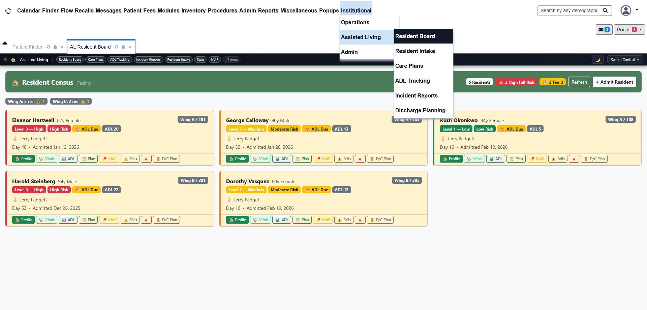Open Vitals for George Calloway
This screenshot has width=647, height=310.
tap(260, 159)
